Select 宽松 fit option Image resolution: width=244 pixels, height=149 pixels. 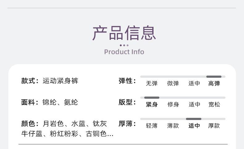pos(214,104)
